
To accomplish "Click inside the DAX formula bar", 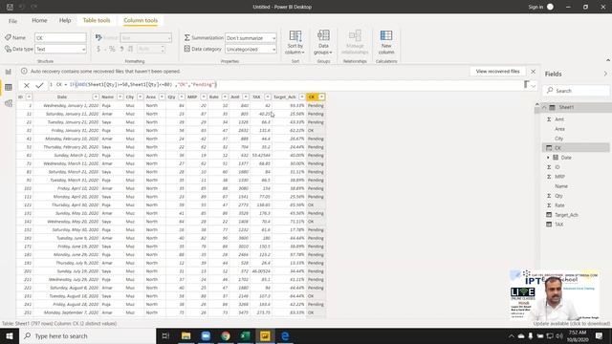I will (x=287, y=85).
